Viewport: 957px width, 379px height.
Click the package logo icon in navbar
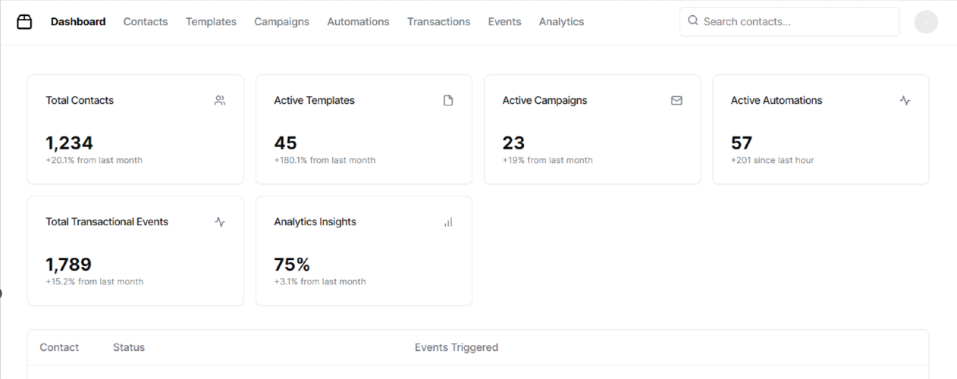tap(24, 22)
